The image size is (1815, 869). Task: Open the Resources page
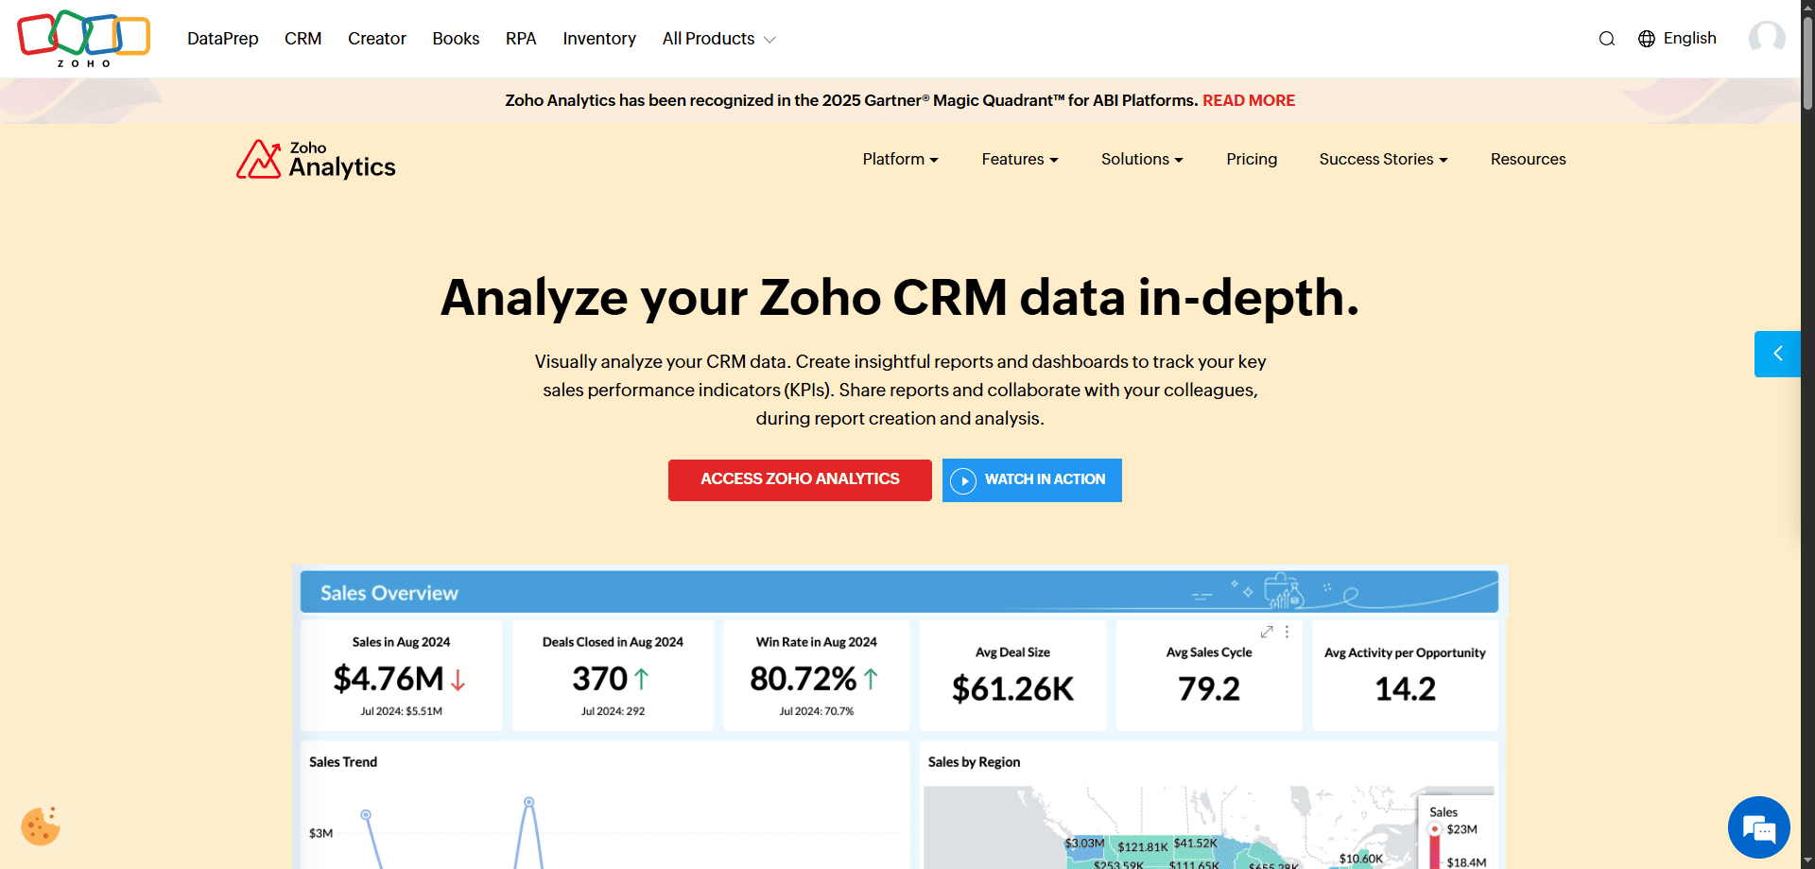1528,159
